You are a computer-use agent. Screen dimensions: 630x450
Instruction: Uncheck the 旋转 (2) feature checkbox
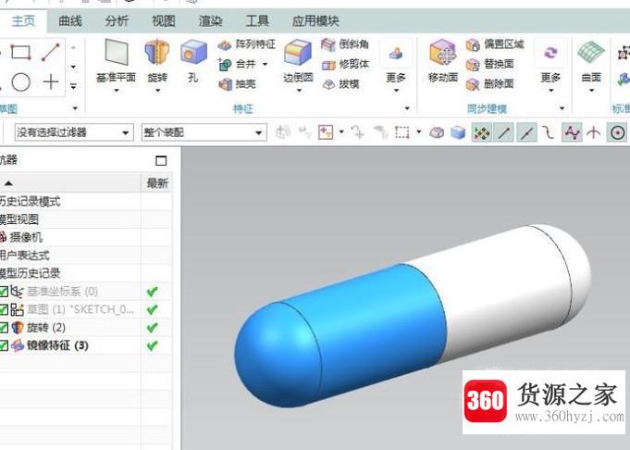[4, 328]
